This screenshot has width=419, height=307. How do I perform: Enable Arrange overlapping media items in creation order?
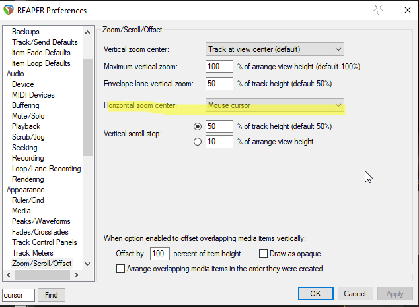click(120, 268)
